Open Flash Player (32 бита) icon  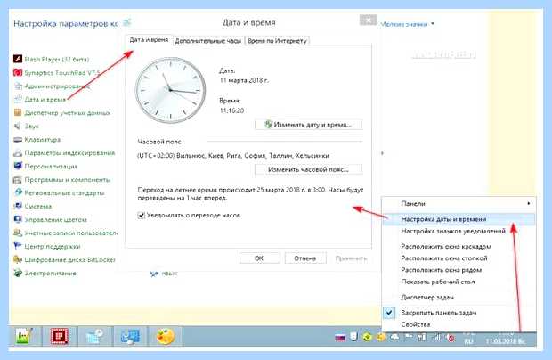point(18,59)
